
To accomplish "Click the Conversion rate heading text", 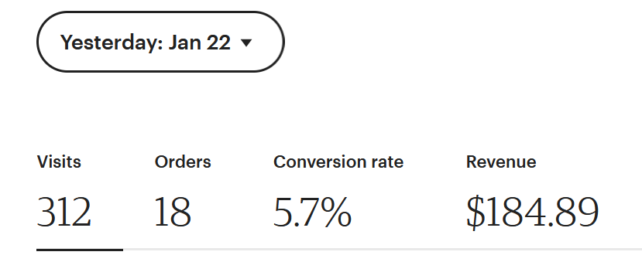I will [x=338, y=162].
